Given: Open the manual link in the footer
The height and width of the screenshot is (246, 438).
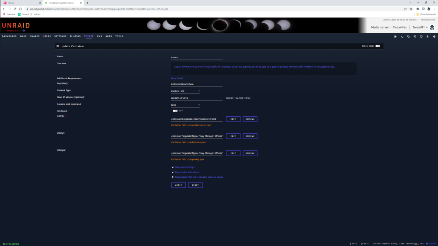Looking at the screenshot, I should pos(431,244).
